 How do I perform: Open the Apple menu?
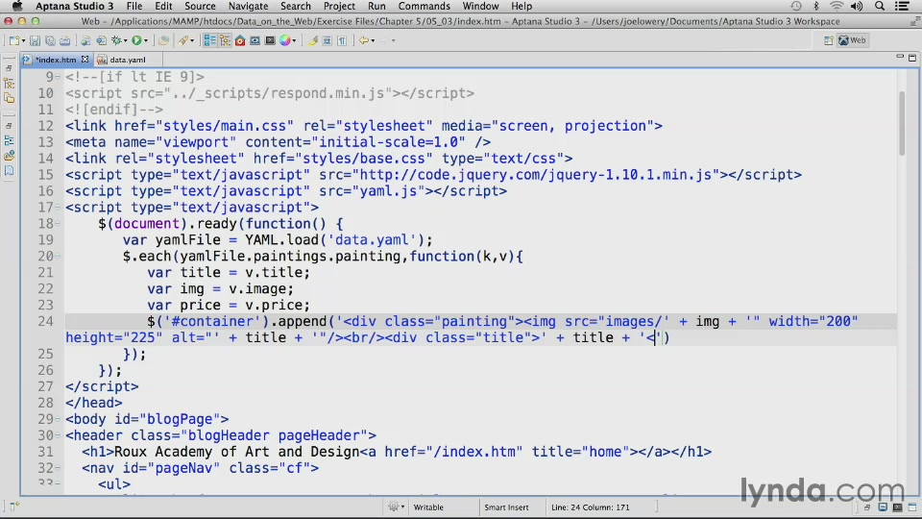point(17,7)
